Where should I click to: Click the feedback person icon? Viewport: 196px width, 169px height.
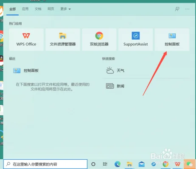pos(177,9)
